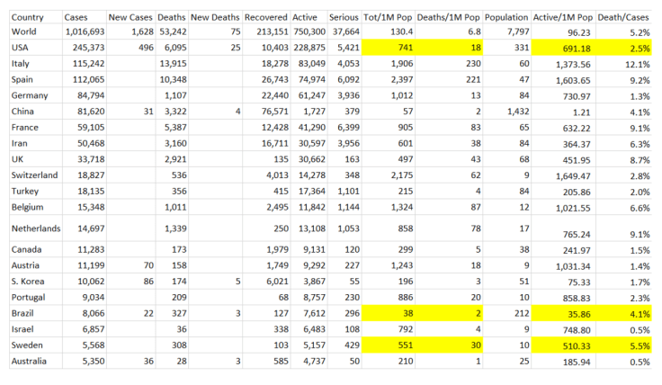Screen dimensions: 662x385
Task: Select the New Cases column header
Action: click(x=129, y=17)
